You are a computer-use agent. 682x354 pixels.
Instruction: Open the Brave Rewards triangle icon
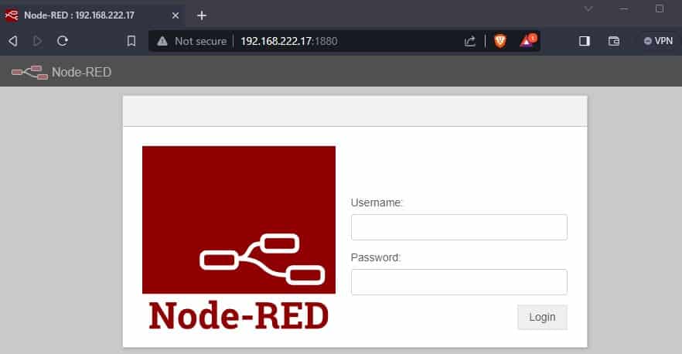click(527, 40)
